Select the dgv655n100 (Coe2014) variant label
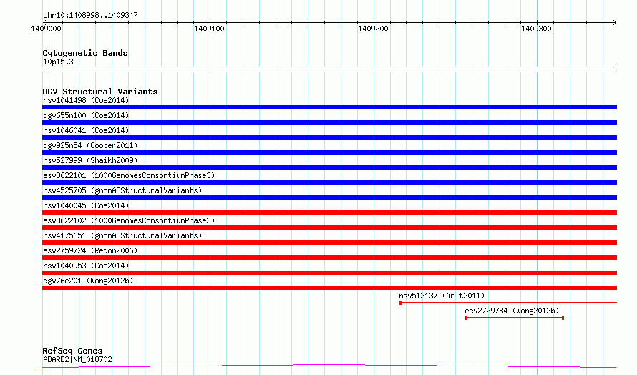 coord(86,115)
